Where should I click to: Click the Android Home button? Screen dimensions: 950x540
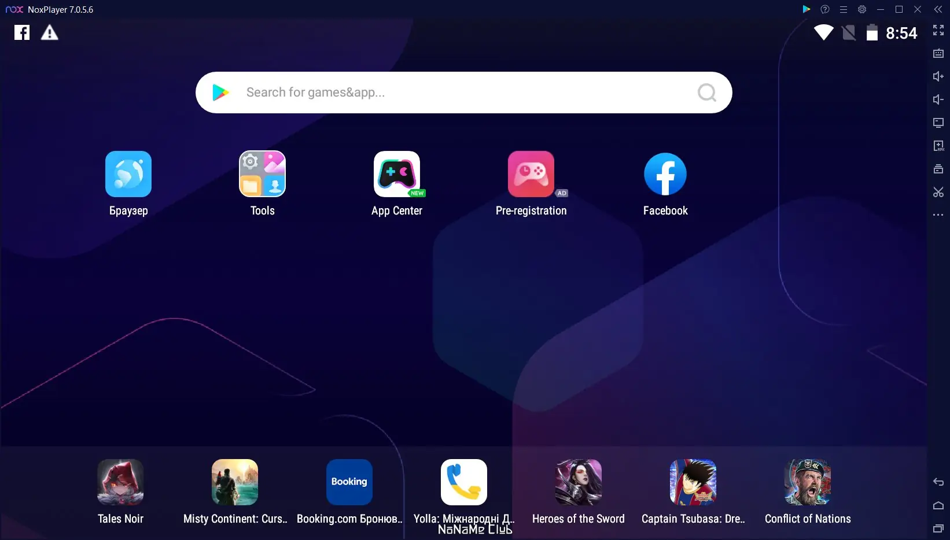click(938, 505)
